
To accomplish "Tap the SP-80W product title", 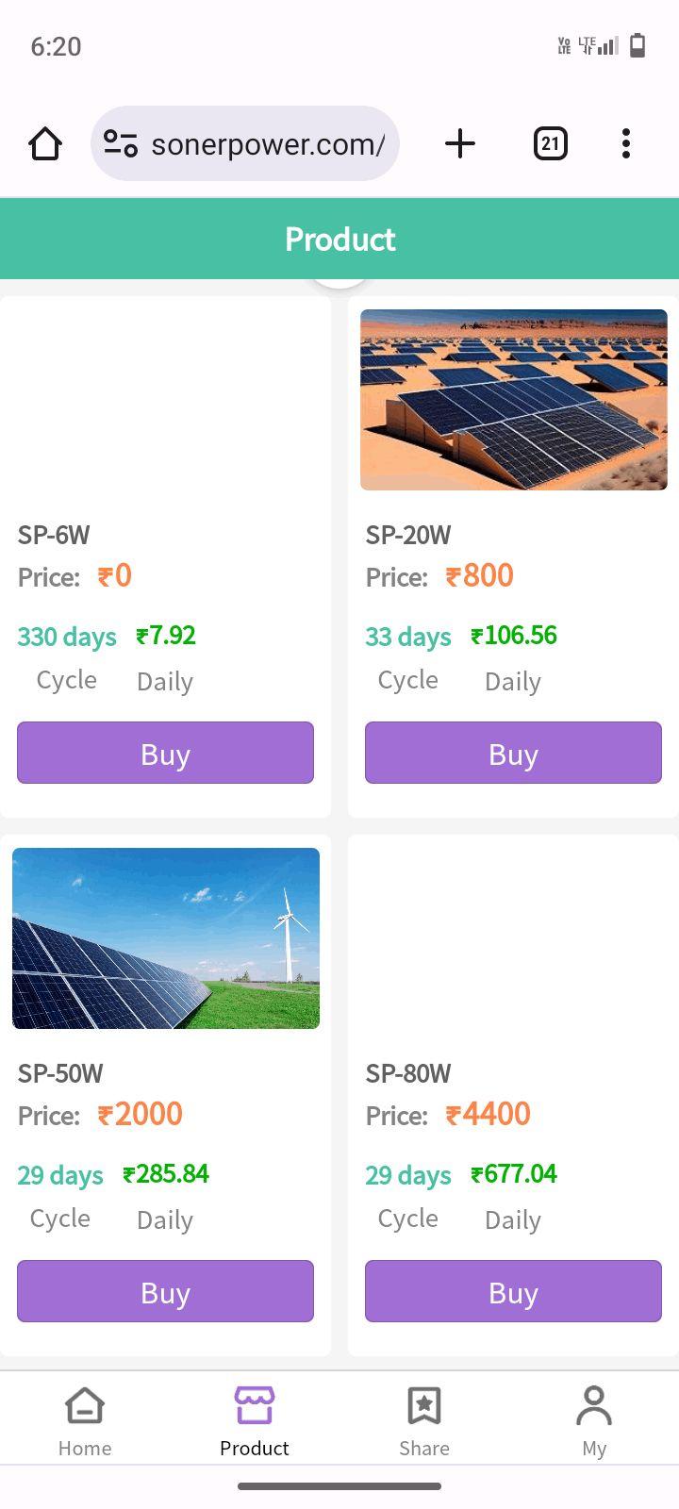I will pyautogui.click(x=408, y=1073).
